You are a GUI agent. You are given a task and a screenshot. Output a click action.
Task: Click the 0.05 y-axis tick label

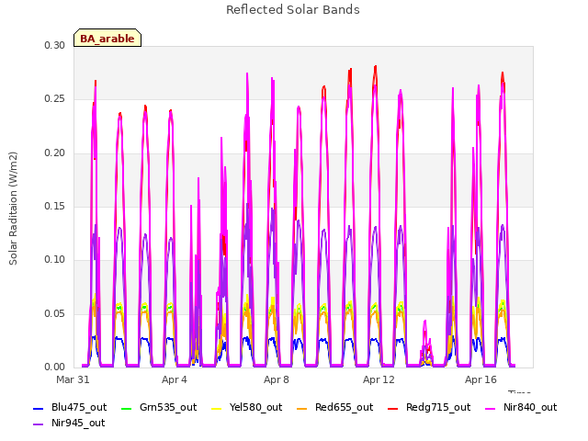pyautogui.click(x=55, y=313)
